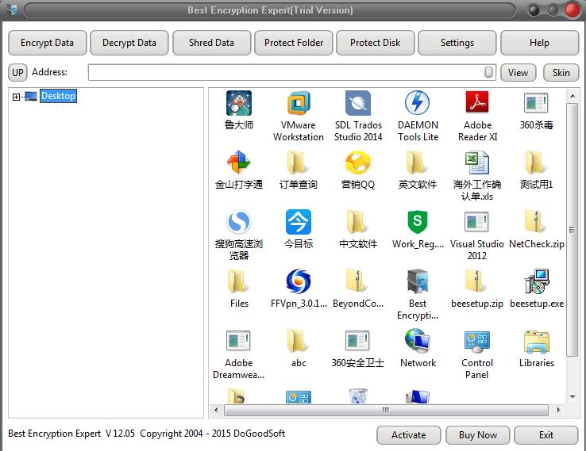Image resolution: width=586 pixels, height=451 pixels.
Task: Select the 测试用1 folder
Action: [x=536, y=162]
